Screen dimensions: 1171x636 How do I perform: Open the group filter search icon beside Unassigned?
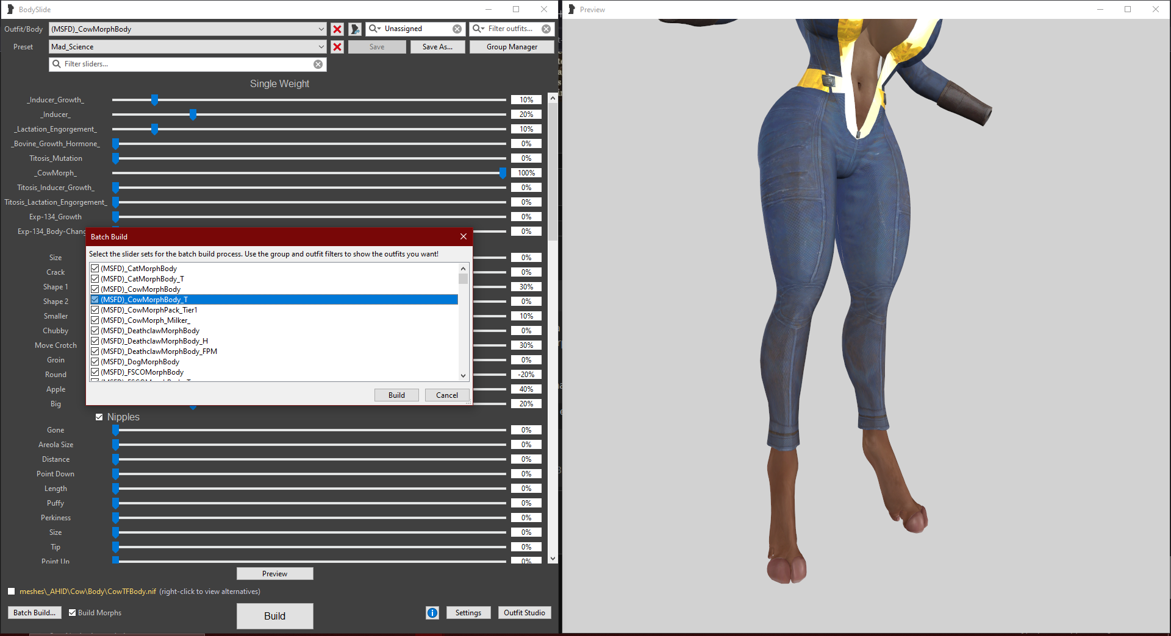tap(374, 29)
